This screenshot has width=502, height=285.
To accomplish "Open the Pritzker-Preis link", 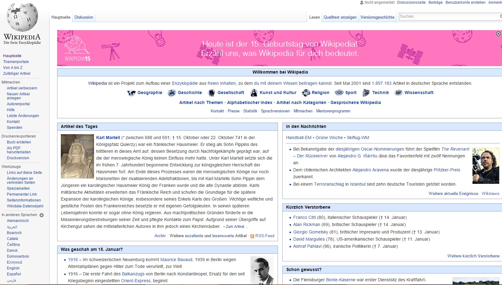I will pyautogui.click(x=447, y=170).
